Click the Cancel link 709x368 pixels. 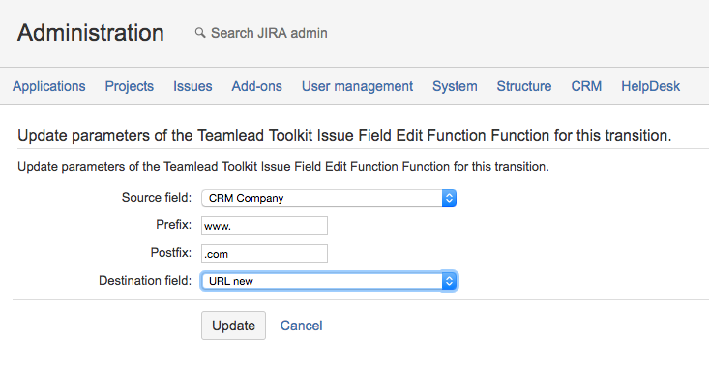pos(301,326)
